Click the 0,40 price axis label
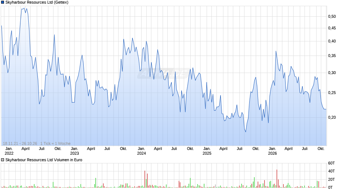342x191 pixels. (x=332, y=41)
